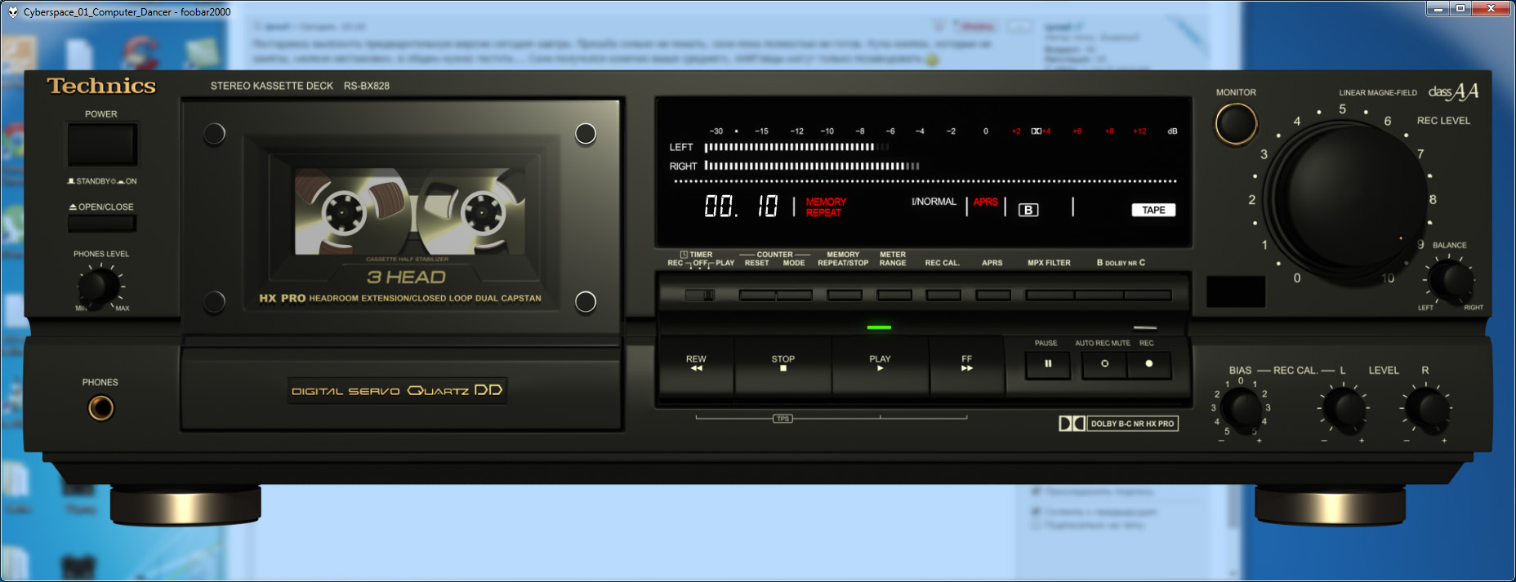Click the AUTO REC MUTE button
The image size is (1516, 582).
click(x=1104, y=364)
